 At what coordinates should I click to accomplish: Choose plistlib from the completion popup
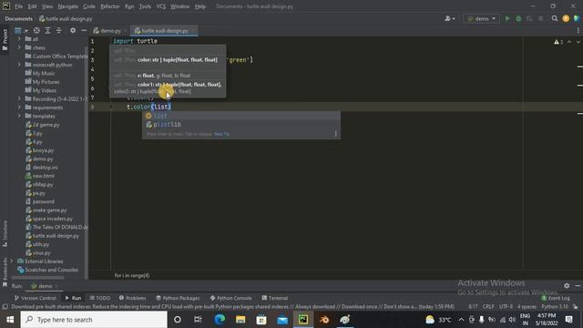[240, 124]
